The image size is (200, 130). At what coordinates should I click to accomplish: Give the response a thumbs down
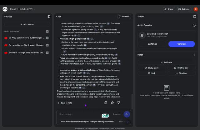(x=118, y=102)
